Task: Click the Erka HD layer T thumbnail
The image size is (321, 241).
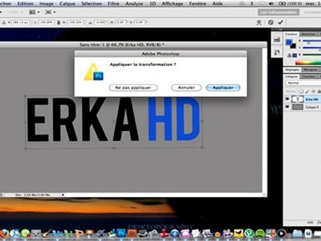Action: [298, 99]
